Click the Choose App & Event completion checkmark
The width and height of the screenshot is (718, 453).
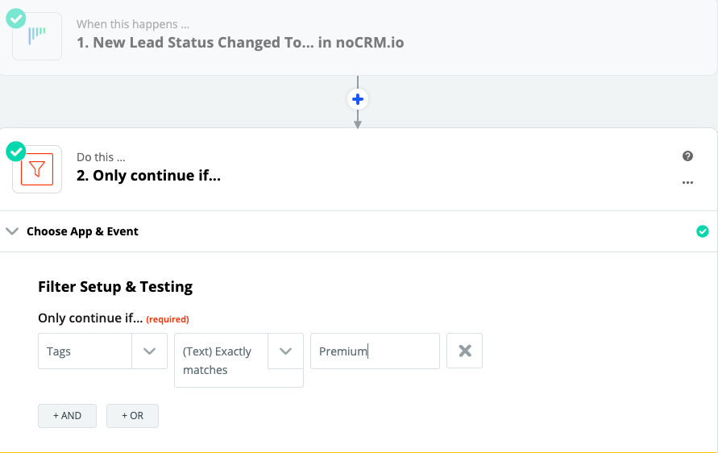(702, 231)
